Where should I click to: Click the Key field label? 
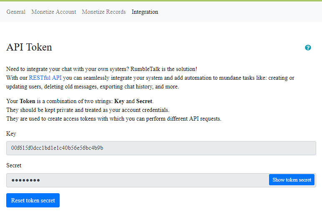click(11, 134)
